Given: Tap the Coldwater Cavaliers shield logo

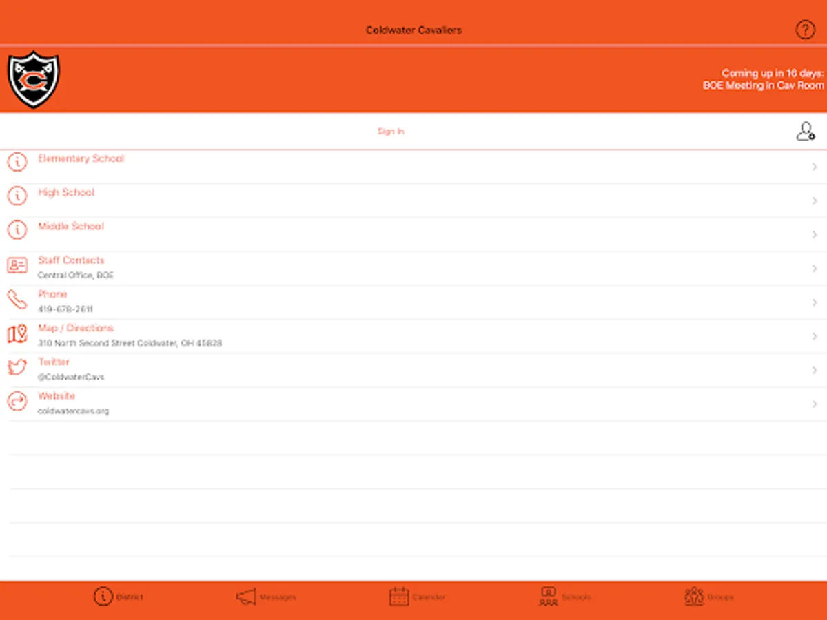Looking at the screenshot, I should [33, 79].
